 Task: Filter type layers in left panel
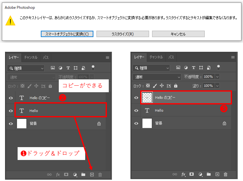coord(68,68)
